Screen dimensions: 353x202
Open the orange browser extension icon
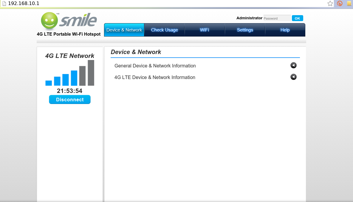click(x=340, y=3)
